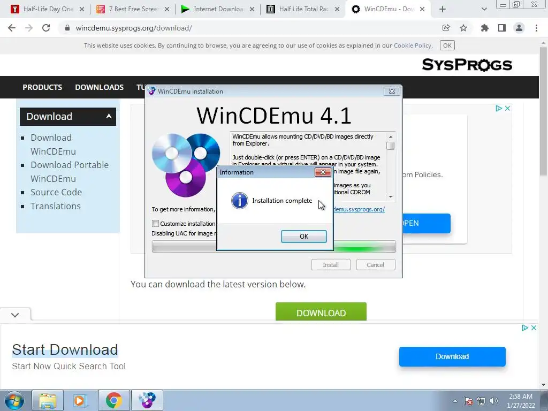Click the Start Download ad headline
Screen dimensions: 548x411
[65, 349]
